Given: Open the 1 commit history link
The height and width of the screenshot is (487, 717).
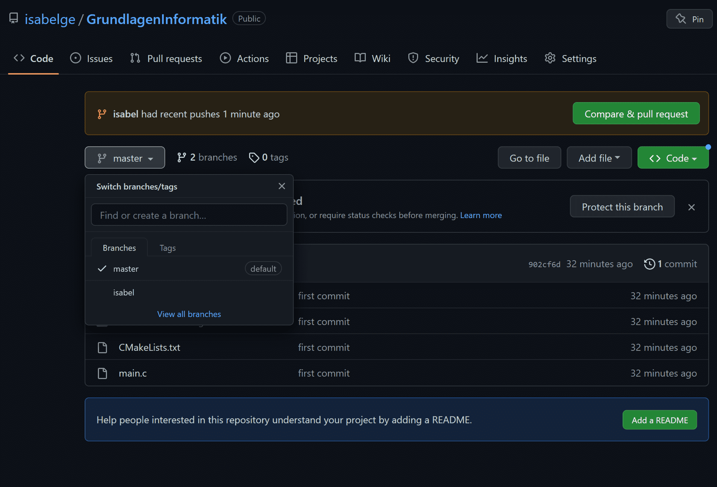Looking at the screenshot, I should tap(670, 264).
